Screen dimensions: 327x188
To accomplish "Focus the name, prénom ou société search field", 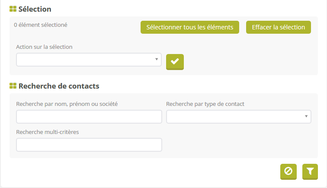I will tap(89, 117).
